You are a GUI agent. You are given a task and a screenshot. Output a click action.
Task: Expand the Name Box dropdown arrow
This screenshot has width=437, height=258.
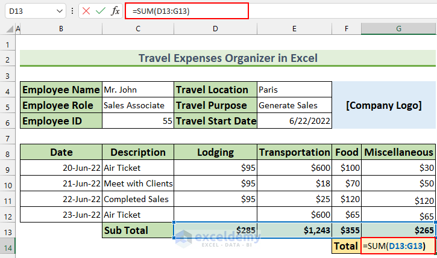point(59,11)
